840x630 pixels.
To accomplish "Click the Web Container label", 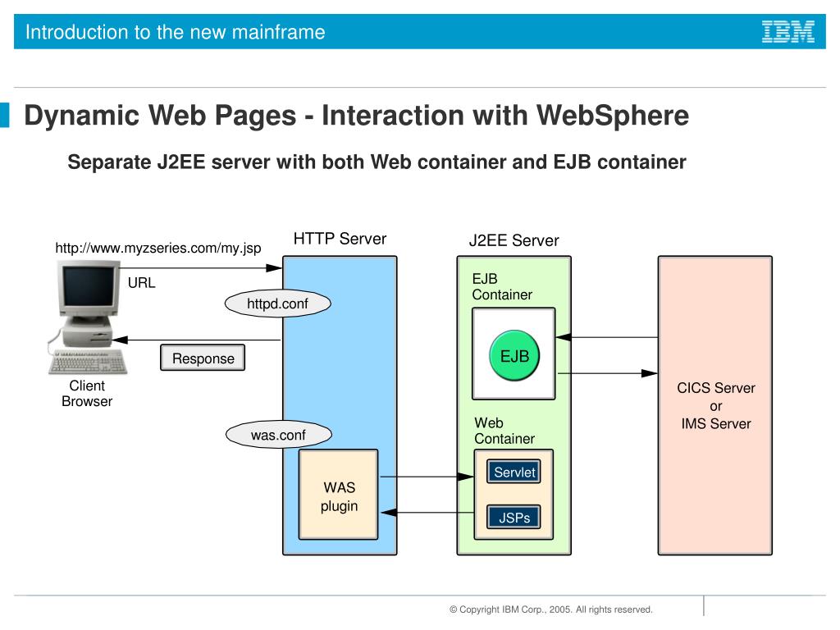I will tap(504, 431).
